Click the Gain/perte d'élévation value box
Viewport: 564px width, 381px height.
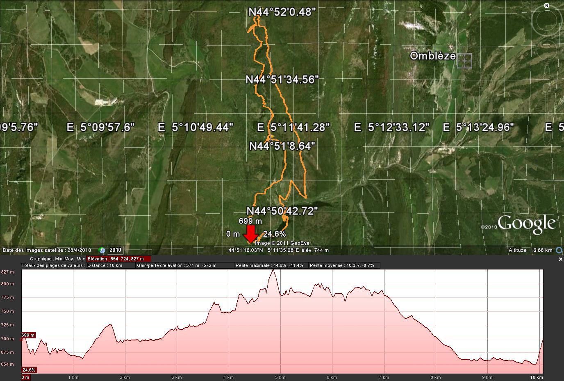(185, 265)
